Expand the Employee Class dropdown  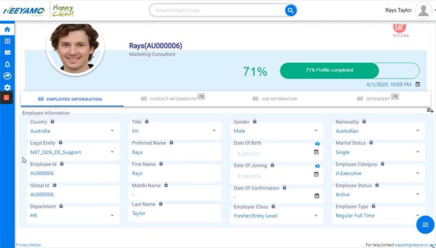coord(316,216)
